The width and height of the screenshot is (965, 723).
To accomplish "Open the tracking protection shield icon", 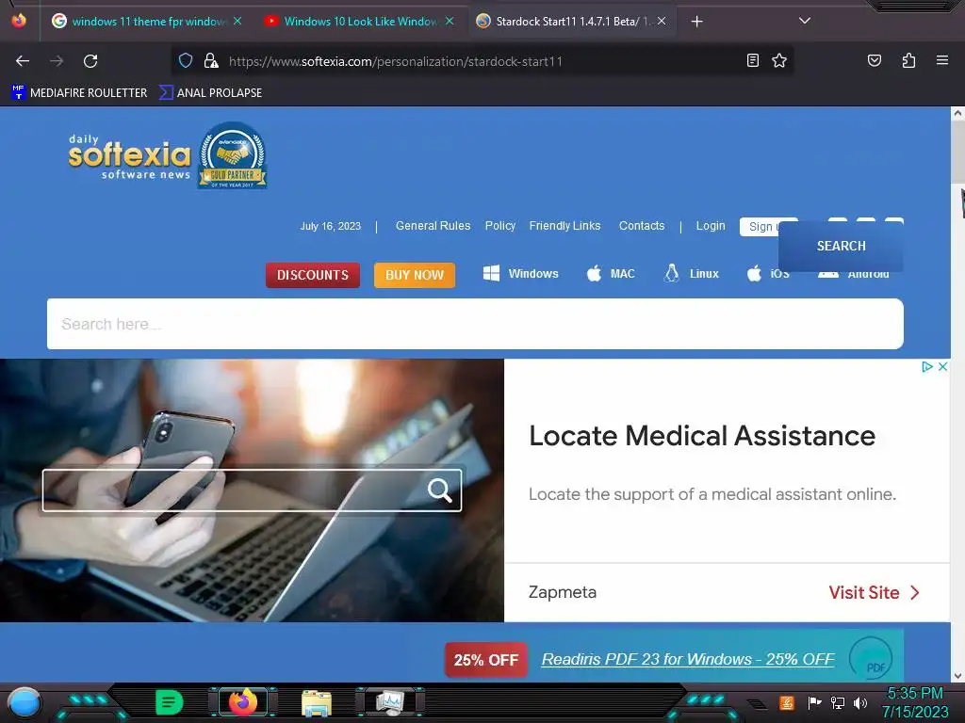I will point(186,60).
